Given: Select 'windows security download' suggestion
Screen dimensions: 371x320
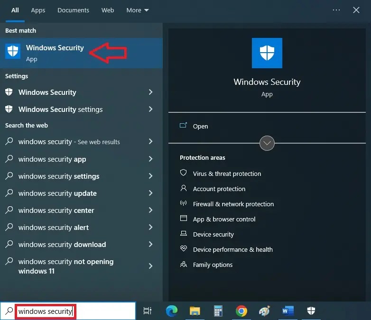Looking at the screenshot, I should point(81,244).
